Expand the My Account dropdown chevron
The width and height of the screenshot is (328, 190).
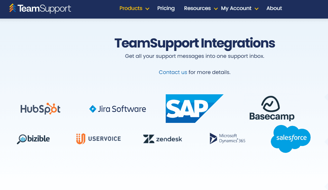coord(256,9)
